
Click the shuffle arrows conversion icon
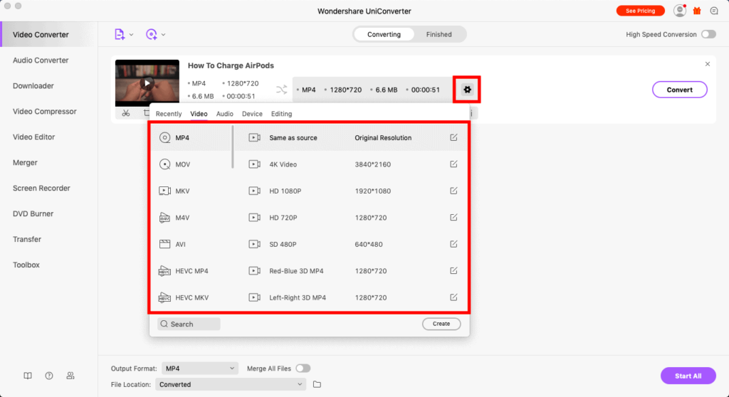tap(282, 90)
